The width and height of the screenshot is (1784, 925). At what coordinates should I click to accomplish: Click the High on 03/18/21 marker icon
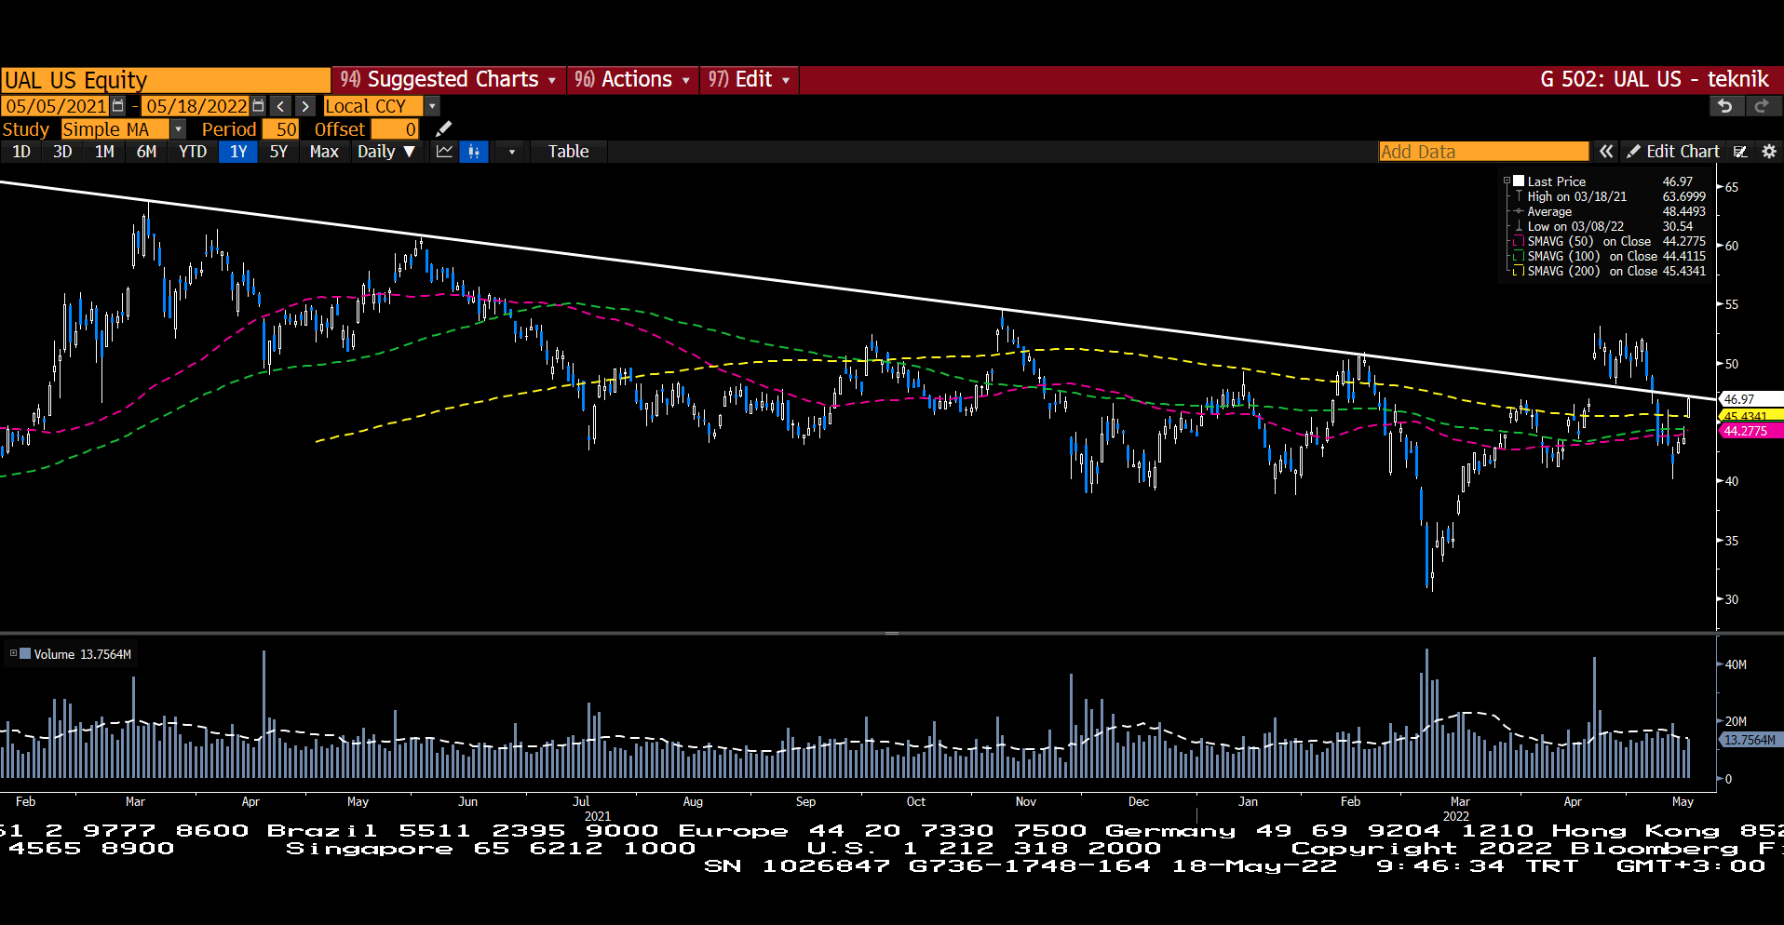point(1519,196)
